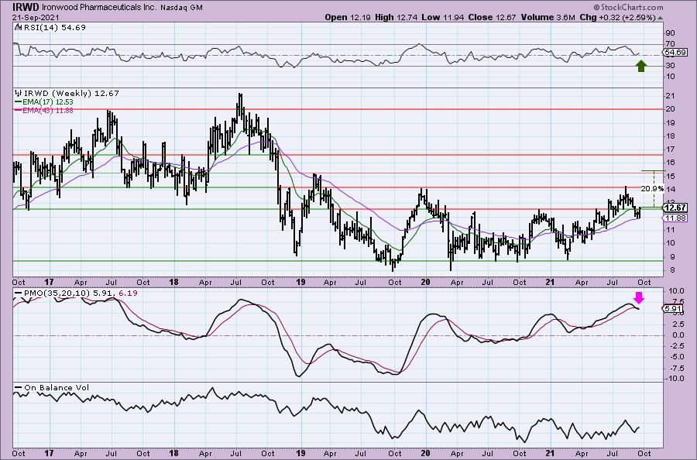Screen dimensions: 697x460
Task: Click the Ironwood Pharmaceuticals Inc. company name
Action: coord(98,7)
